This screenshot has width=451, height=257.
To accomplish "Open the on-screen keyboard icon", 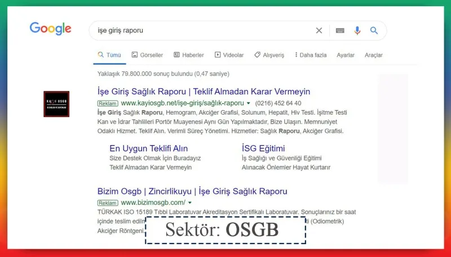I will 340,30.
